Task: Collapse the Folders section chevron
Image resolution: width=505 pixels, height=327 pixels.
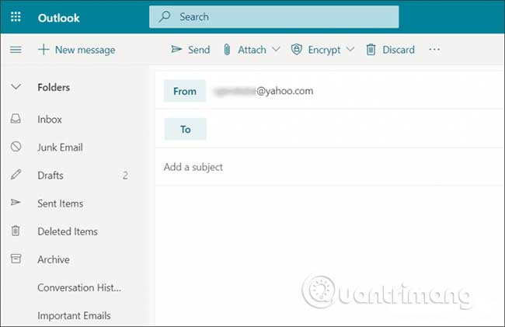Action: tap(16, 87)
